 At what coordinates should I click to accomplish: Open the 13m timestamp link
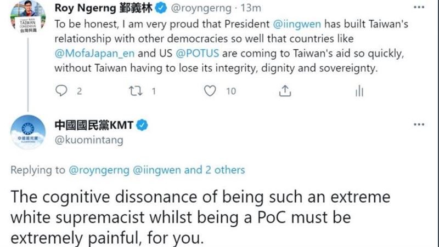click(251, 8)
